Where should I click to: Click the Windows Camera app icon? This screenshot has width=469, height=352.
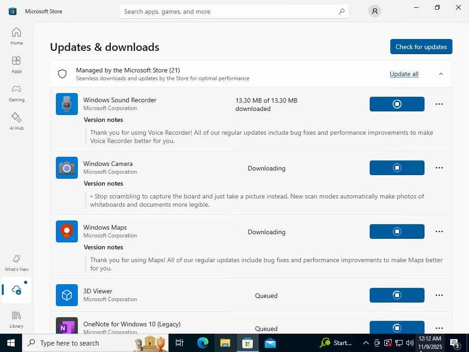(67, 168)
